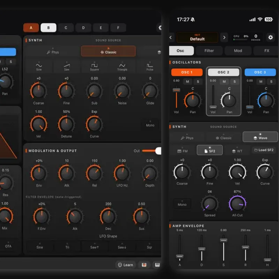Screen dimensions: 279x279
Task: Select layer tab F in tablet view
Action: [118, 28]
